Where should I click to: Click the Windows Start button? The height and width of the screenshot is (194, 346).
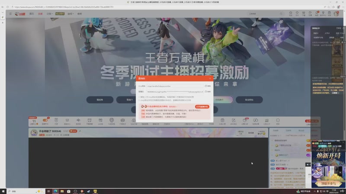3,191
